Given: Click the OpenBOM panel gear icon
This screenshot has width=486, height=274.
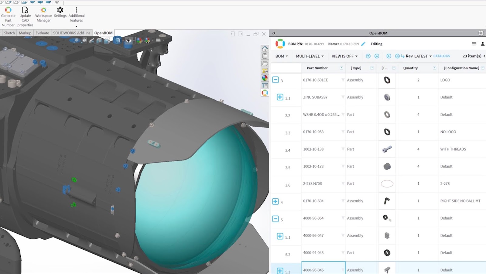Looking at the screenshot, I should tap(481, 33).
